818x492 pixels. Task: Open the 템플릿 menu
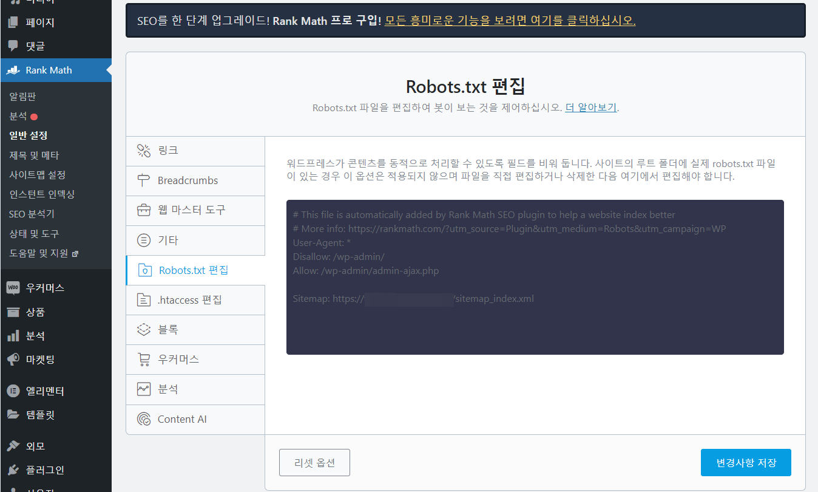pyautogui.click(x=56, y=415)
